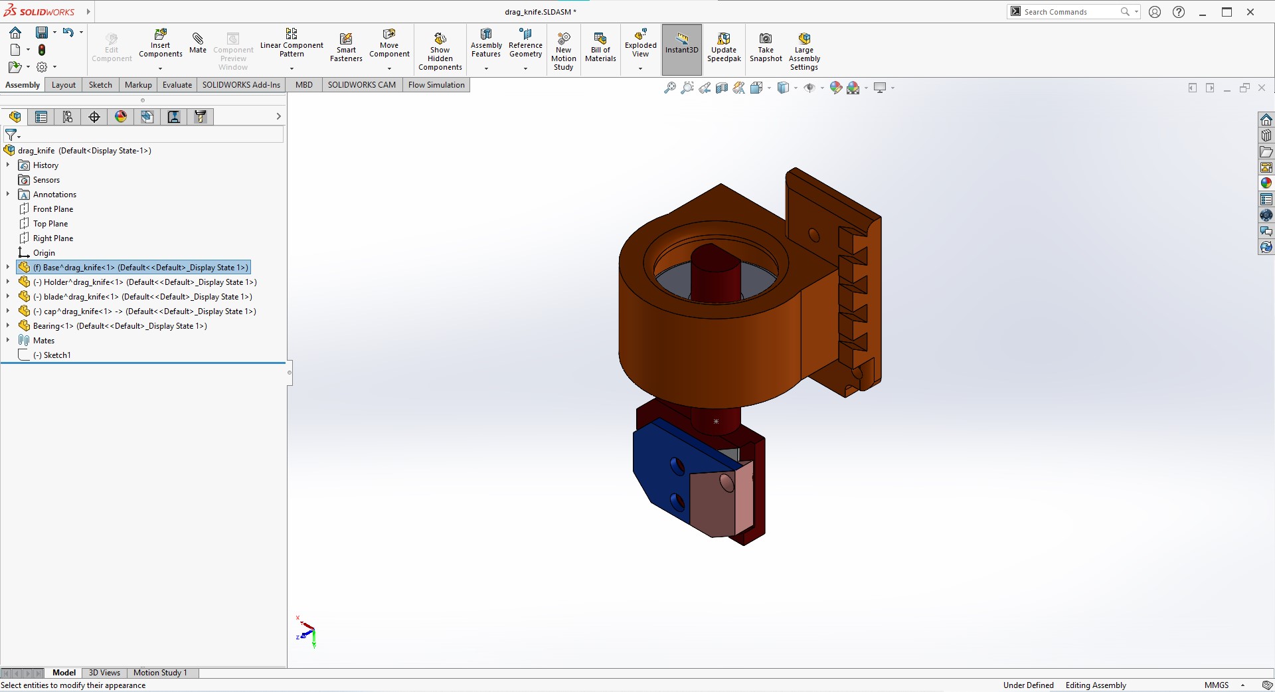Expand the Mates folder in tree
This screenshot has width=1275, height=692.
click(8, 341)
